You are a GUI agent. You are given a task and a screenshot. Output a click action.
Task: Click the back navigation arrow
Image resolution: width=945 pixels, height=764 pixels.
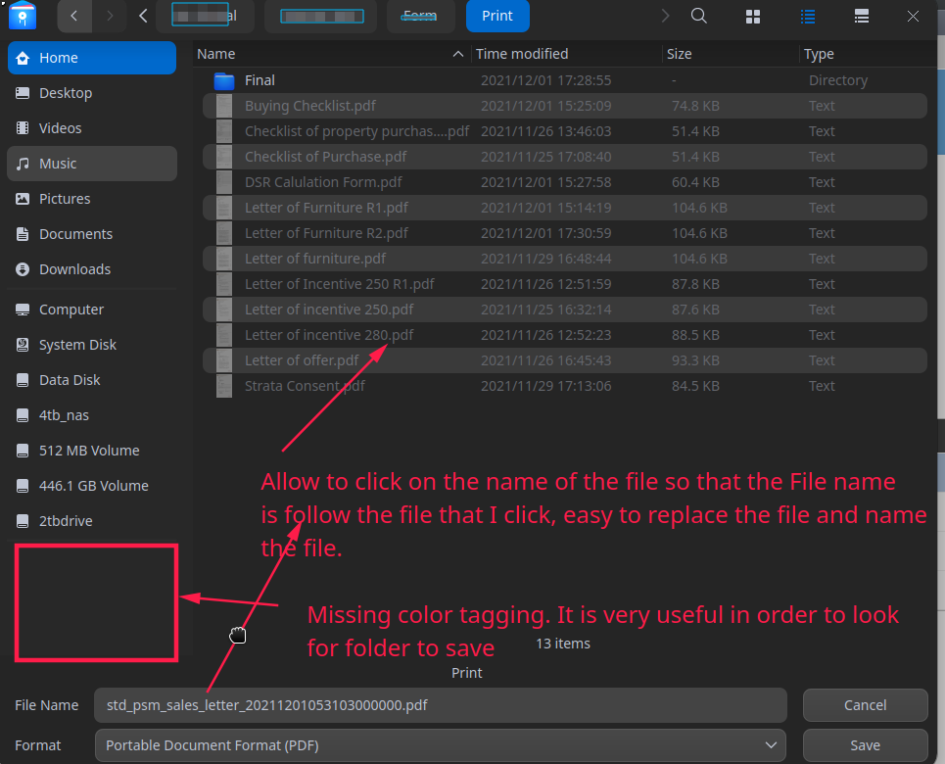coord(74,16)
